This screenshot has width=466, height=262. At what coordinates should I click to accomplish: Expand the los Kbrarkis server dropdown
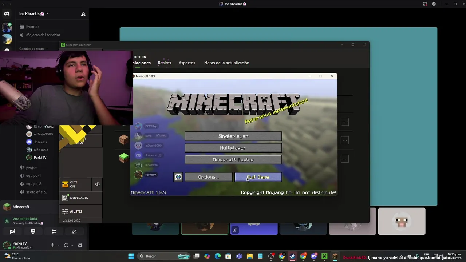(34, 14)
